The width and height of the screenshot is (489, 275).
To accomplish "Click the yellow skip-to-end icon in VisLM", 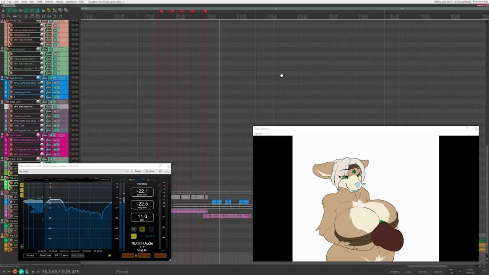I will (x=110, y=255).
